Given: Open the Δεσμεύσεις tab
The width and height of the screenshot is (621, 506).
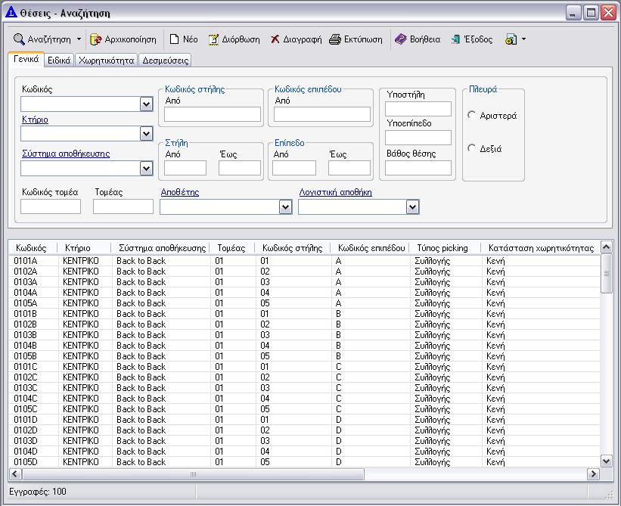Looking at the screenshot, I should tap(166, 61).
